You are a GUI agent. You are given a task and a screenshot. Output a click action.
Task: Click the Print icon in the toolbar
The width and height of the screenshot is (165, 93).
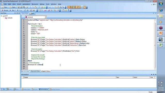(27, 7)
